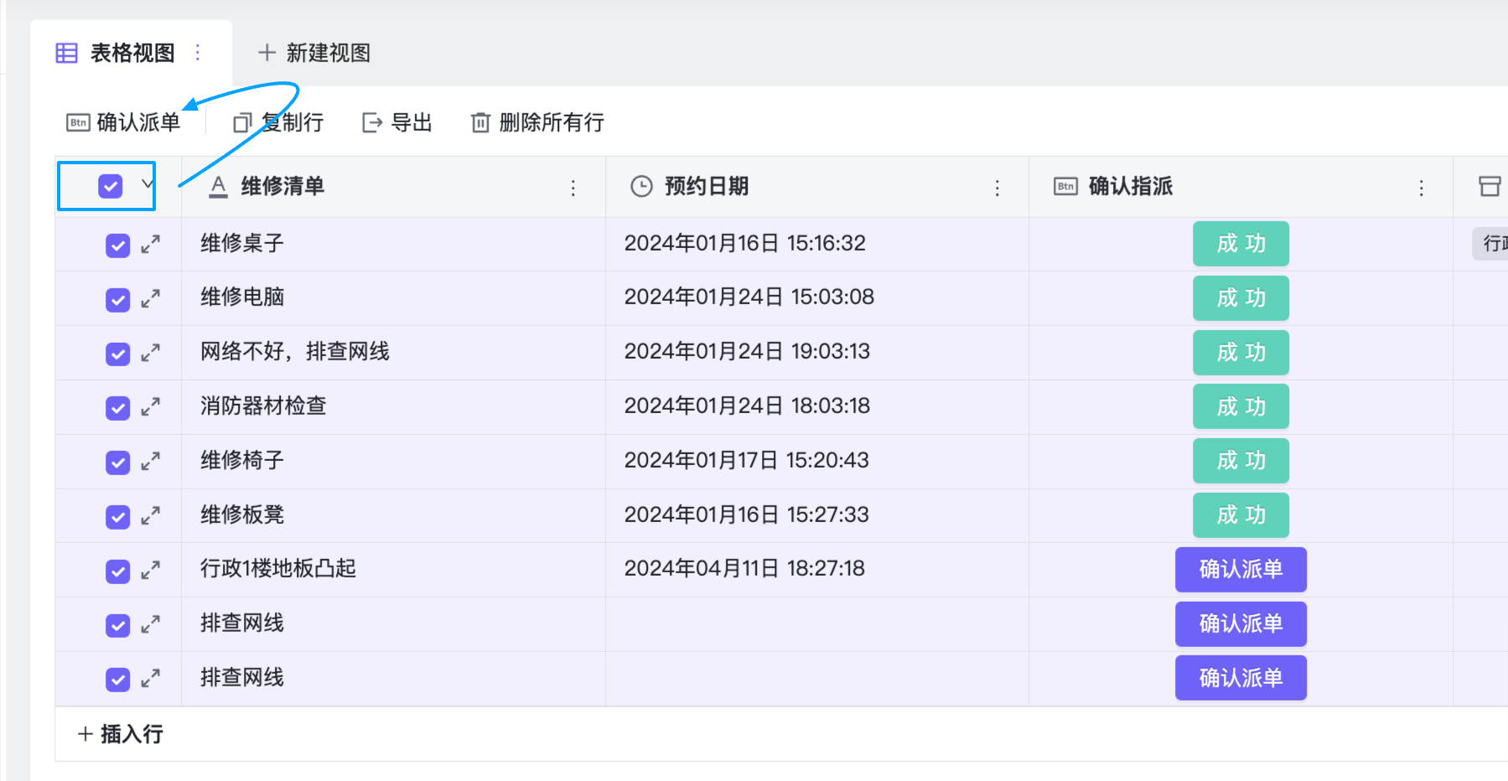Open the 维修清单 column options menu
This screenshot has width=1508, height=781.
point(573,188)
